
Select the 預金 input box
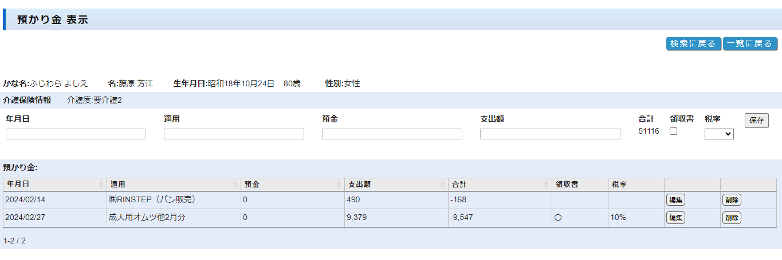pos(392,134)
